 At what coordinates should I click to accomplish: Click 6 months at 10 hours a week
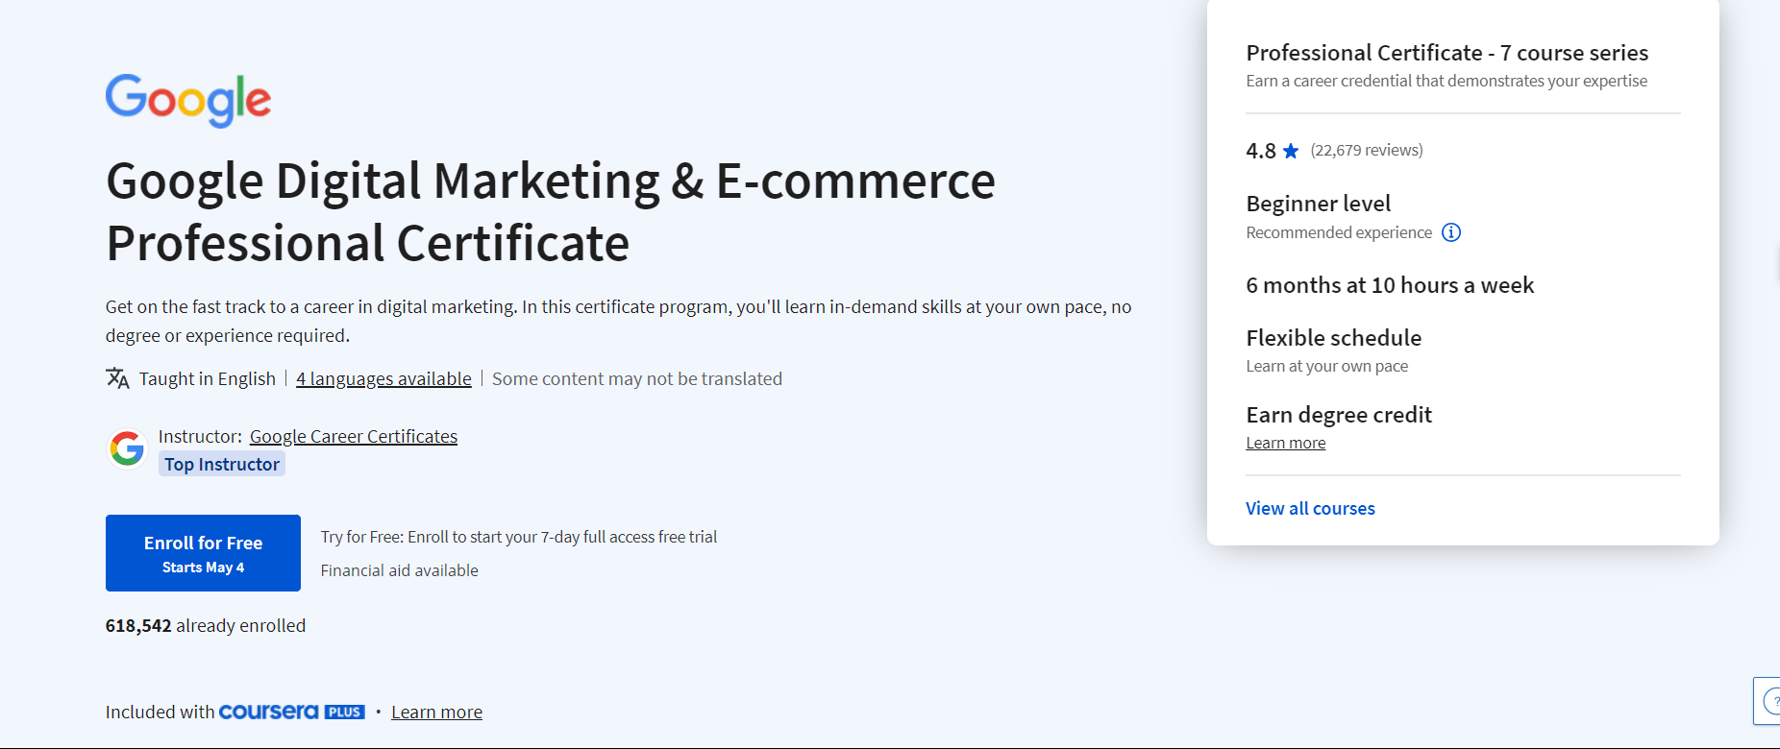tap(1390, 285)
